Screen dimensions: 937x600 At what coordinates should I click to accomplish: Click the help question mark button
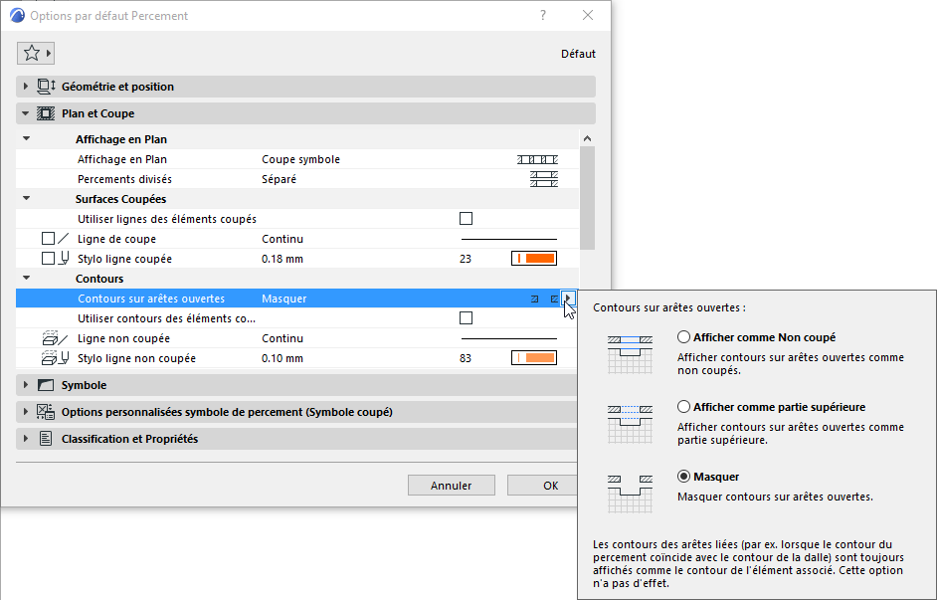tap(542, 16)
